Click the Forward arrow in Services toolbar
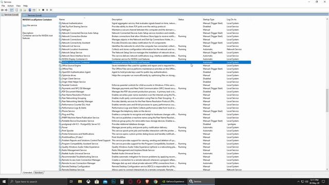329x185 pixels. click(x=6, y=10)
